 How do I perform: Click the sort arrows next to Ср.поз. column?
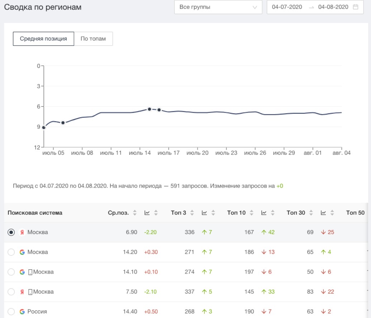(x=135, y=213)
